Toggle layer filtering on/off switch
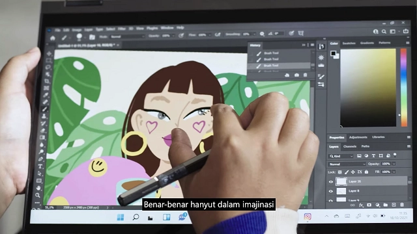 pos(395,155)
